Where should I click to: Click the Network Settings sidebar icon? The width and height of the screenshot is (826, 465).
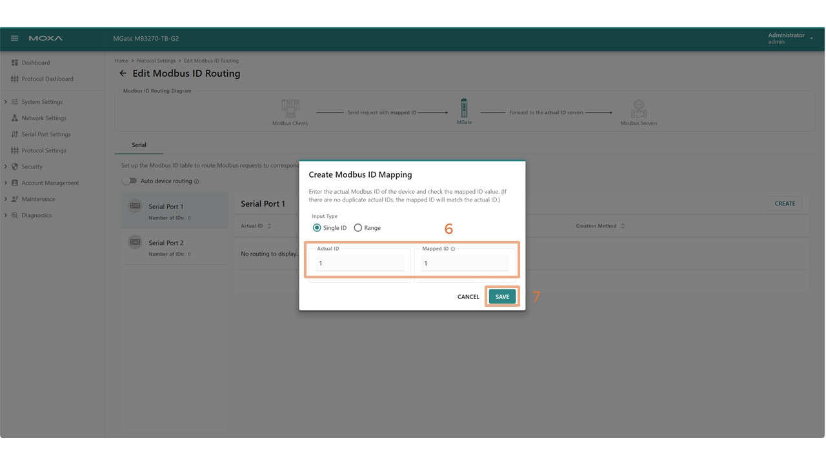coord(15,118)
